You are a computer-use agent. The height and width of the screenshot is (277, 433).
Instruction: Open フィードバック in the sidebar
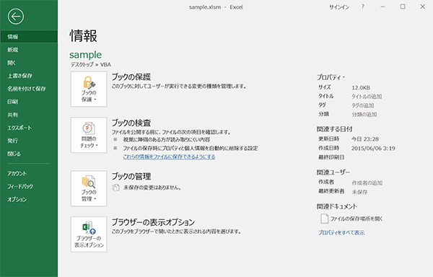29,186
